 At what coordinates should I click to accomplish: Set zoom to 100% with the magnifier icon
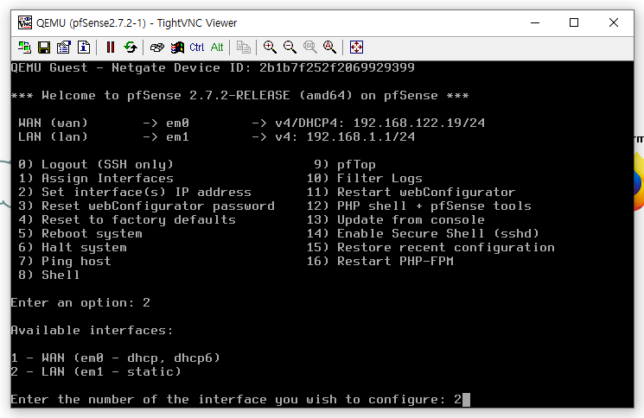[x=309, y=47]
